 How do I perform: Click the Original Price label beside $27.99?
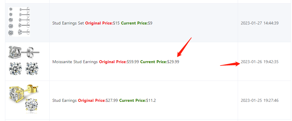click(92, 100)
